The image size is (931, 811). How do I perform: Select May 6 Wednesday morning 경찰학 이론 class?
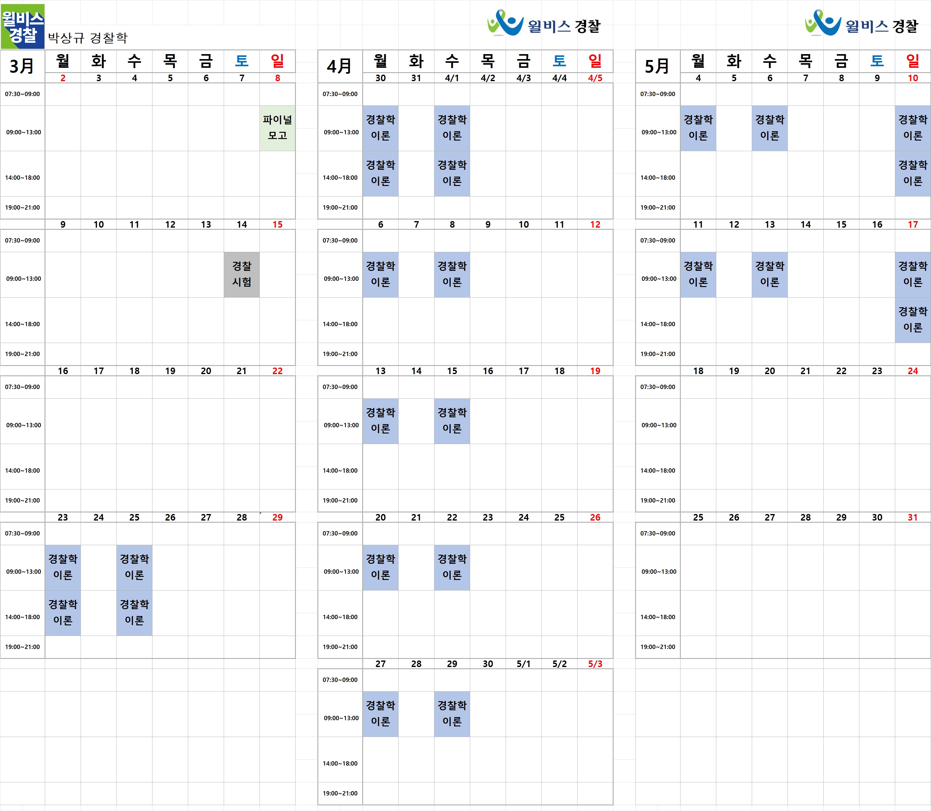[769, 128]
